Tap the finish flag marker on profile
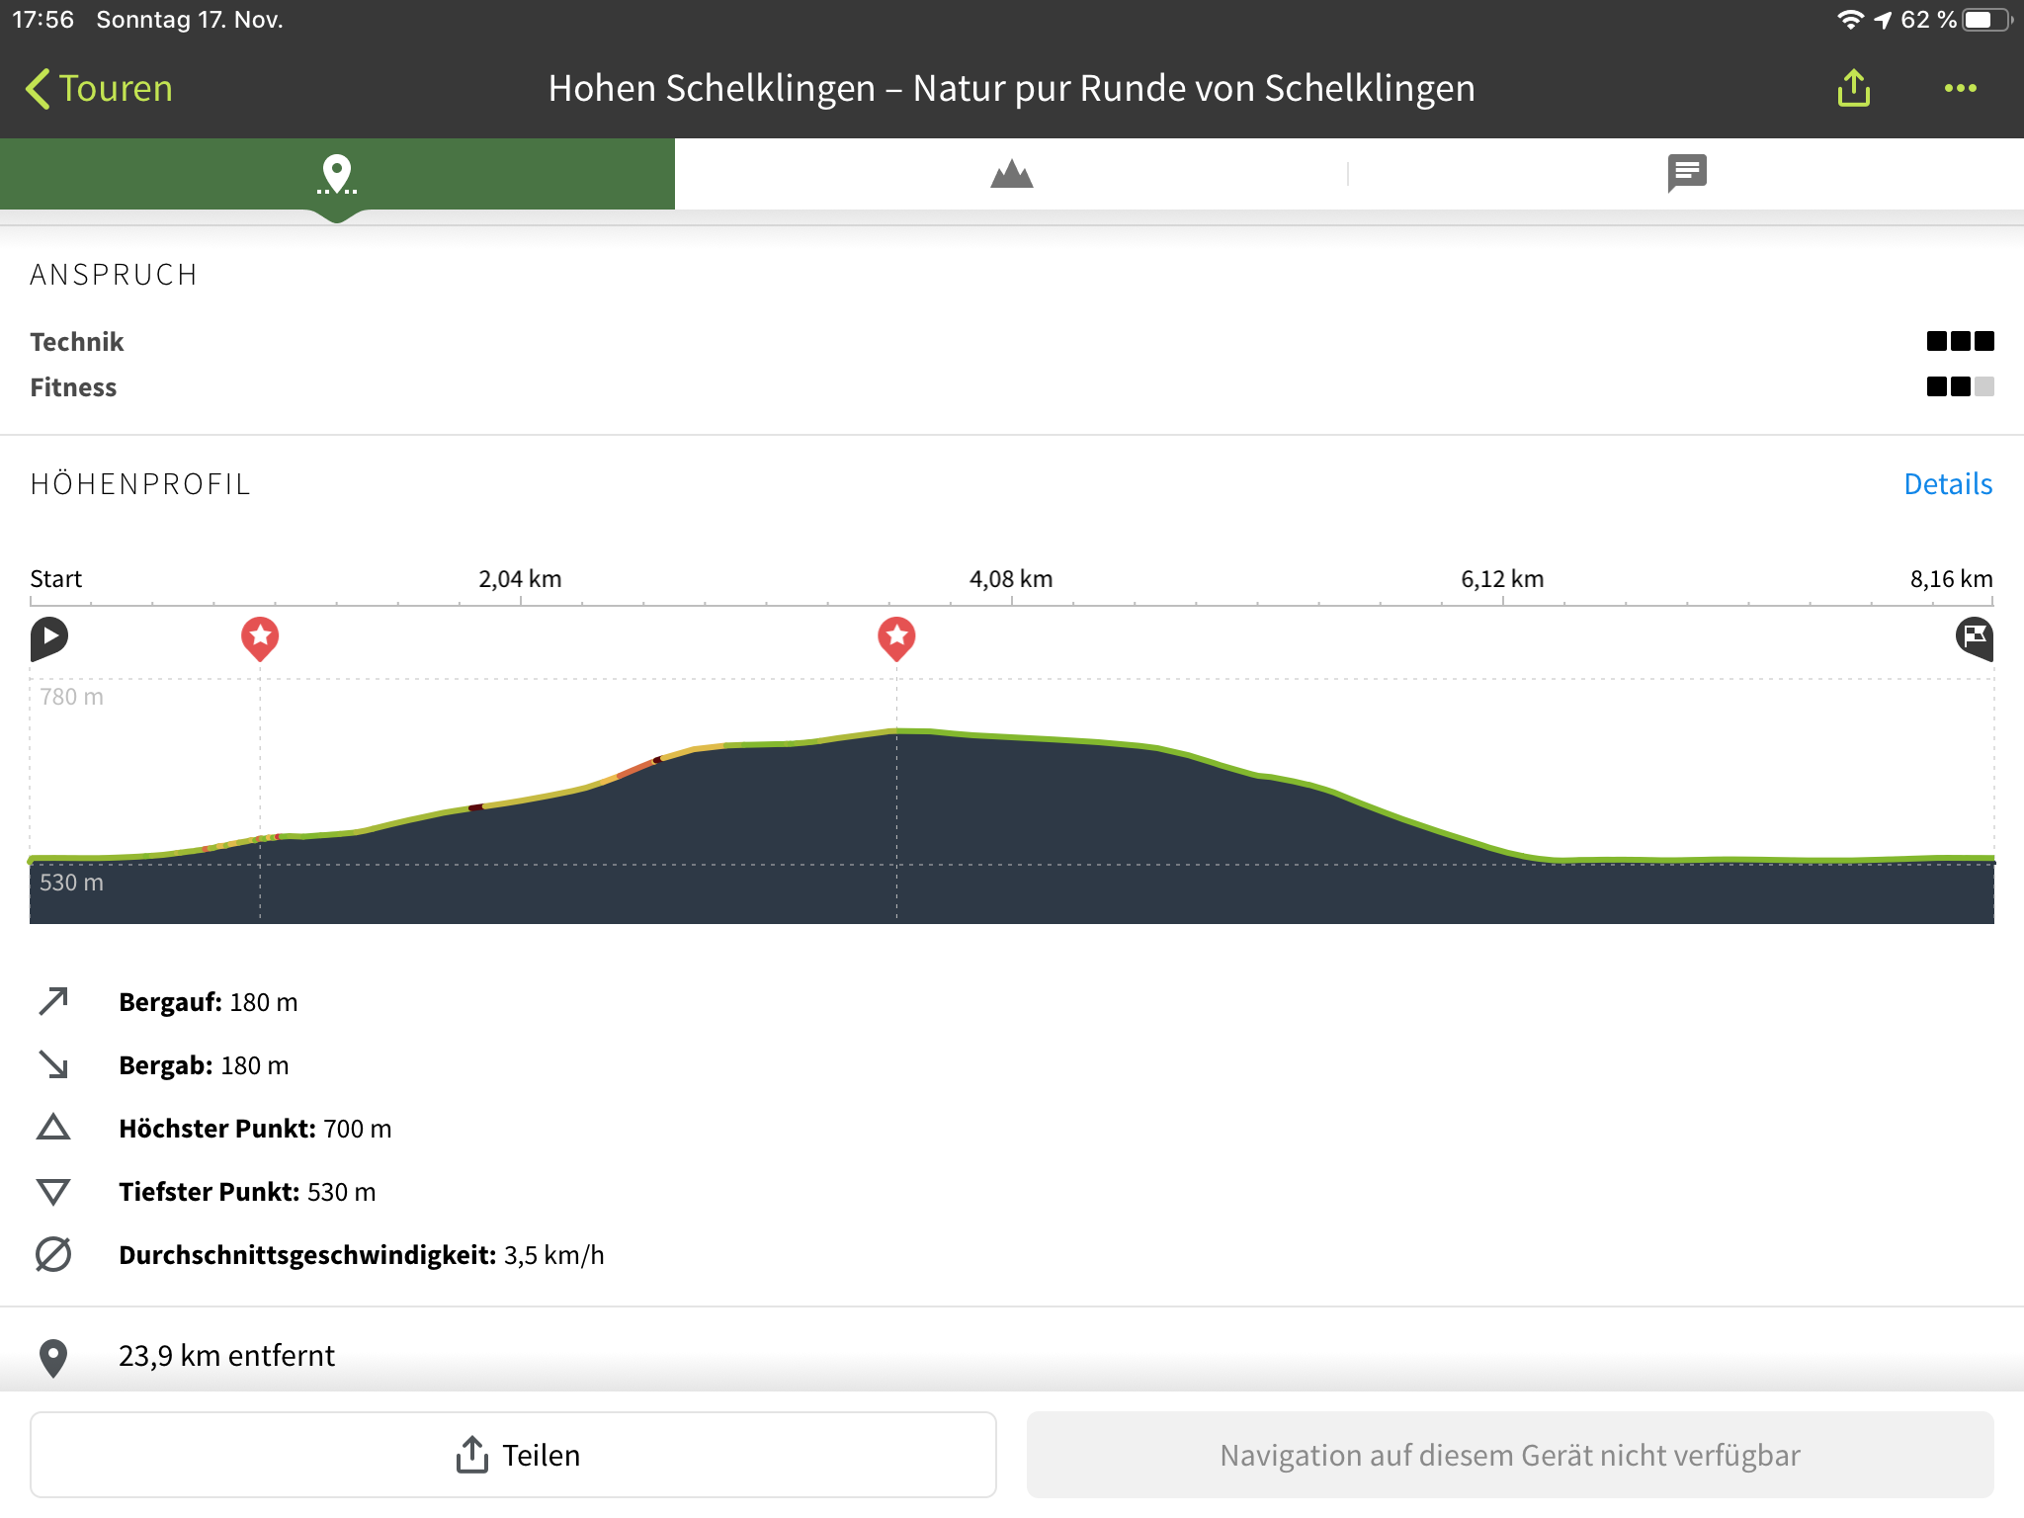 (x=1974, y=637)
